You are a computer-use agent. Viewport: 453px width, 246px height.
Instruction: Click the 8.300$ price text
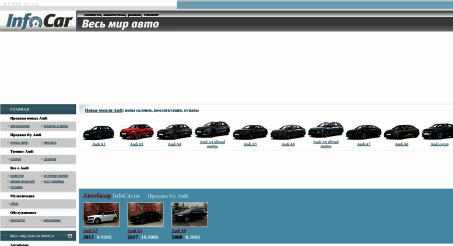pos(193,237)
